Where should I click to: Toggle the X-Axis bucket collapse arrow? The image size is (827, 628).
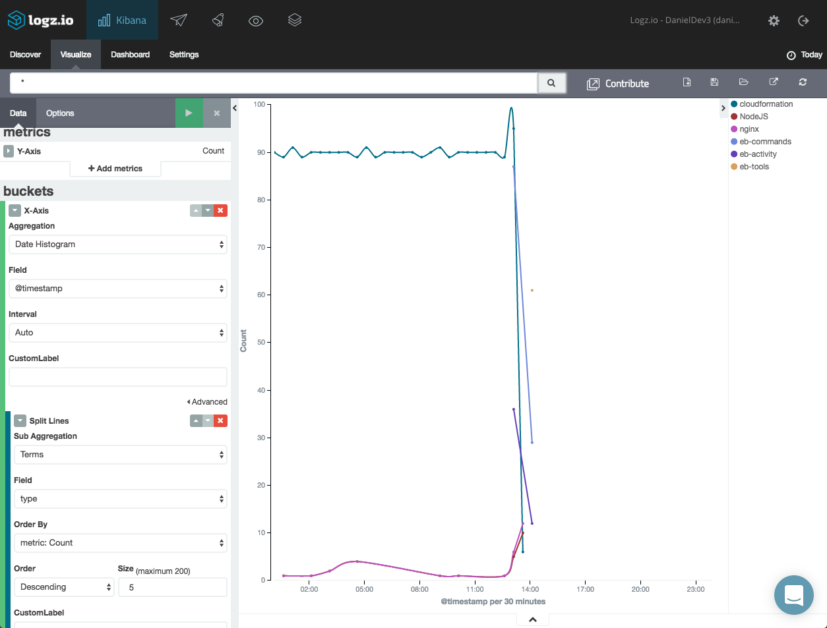(15, 211)
